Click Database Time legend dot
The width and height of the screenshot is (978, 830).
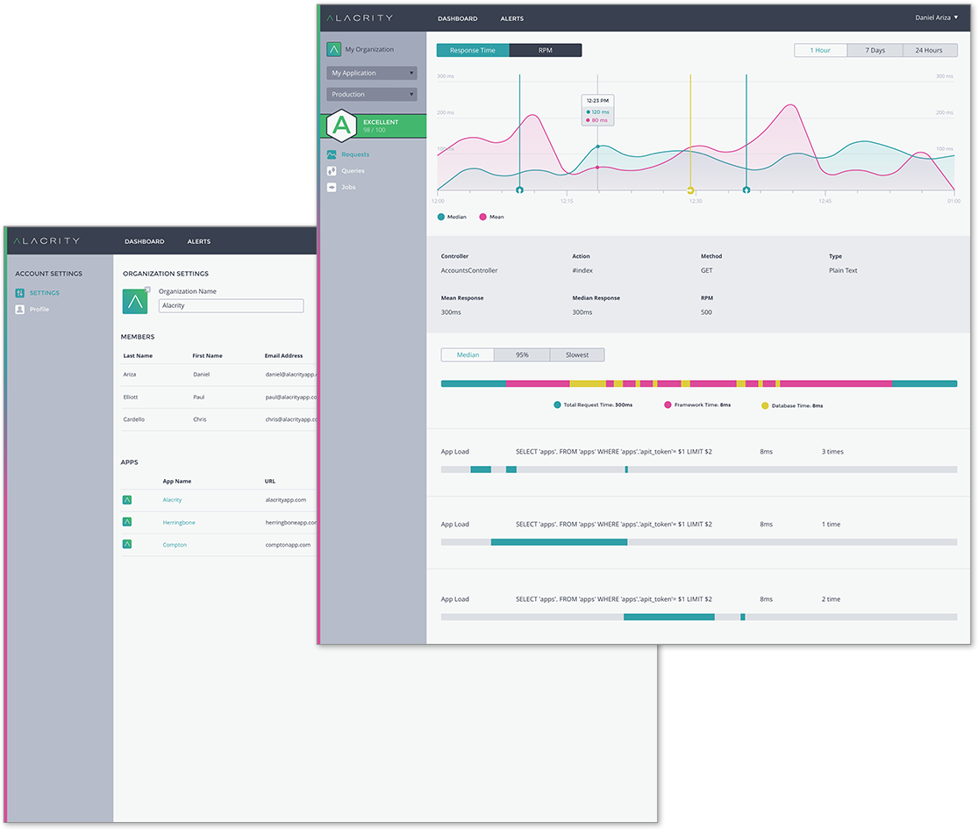(765, 405)
